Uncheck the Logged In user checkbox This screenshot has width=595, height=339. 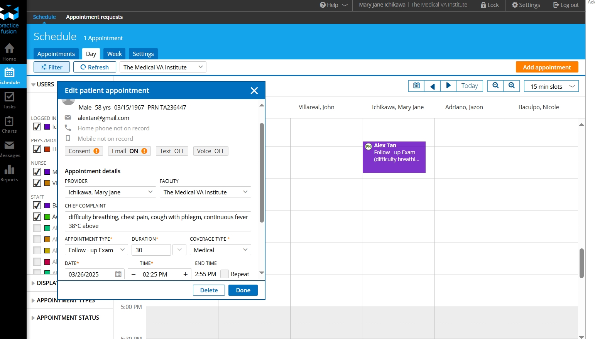pos(37,126)
